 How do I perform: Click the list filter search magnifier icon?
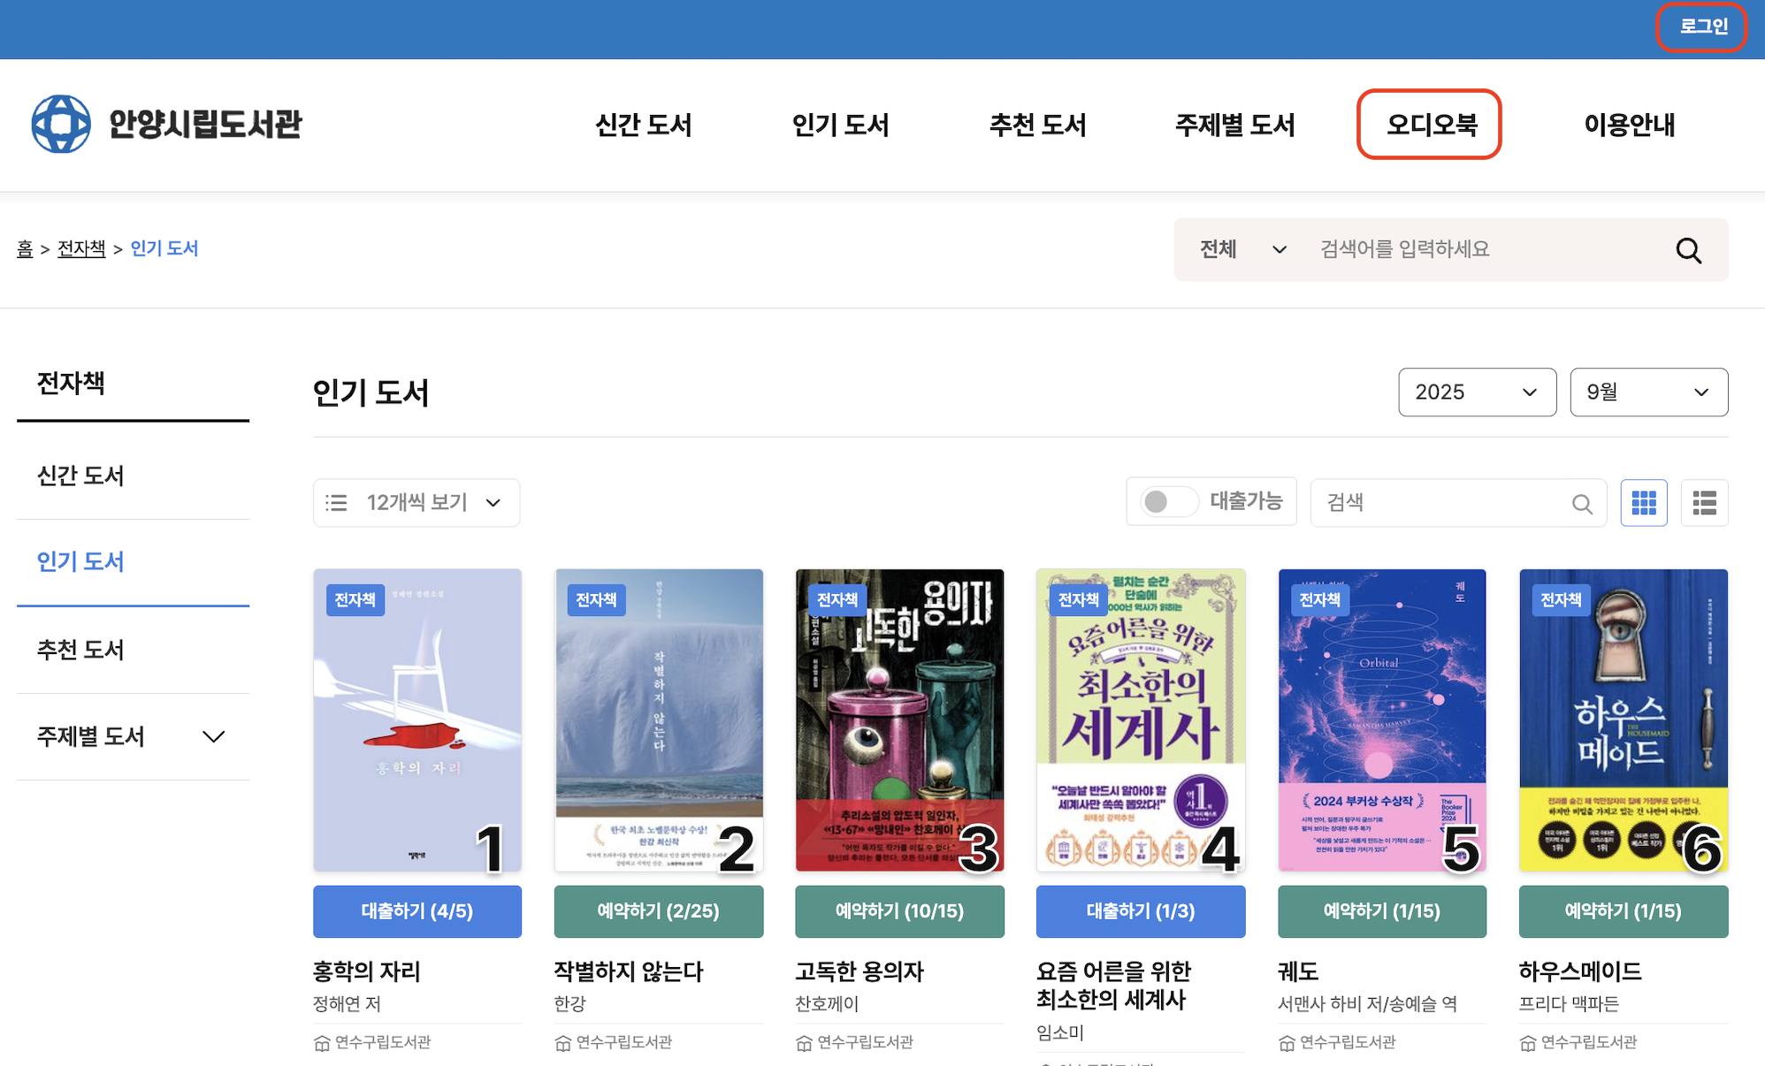pyautogui.click(x=1582, y=504)
